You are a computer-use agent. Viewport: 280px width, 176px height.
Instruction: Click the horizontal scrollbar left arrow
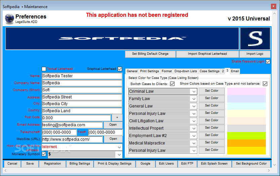[5, 171]
